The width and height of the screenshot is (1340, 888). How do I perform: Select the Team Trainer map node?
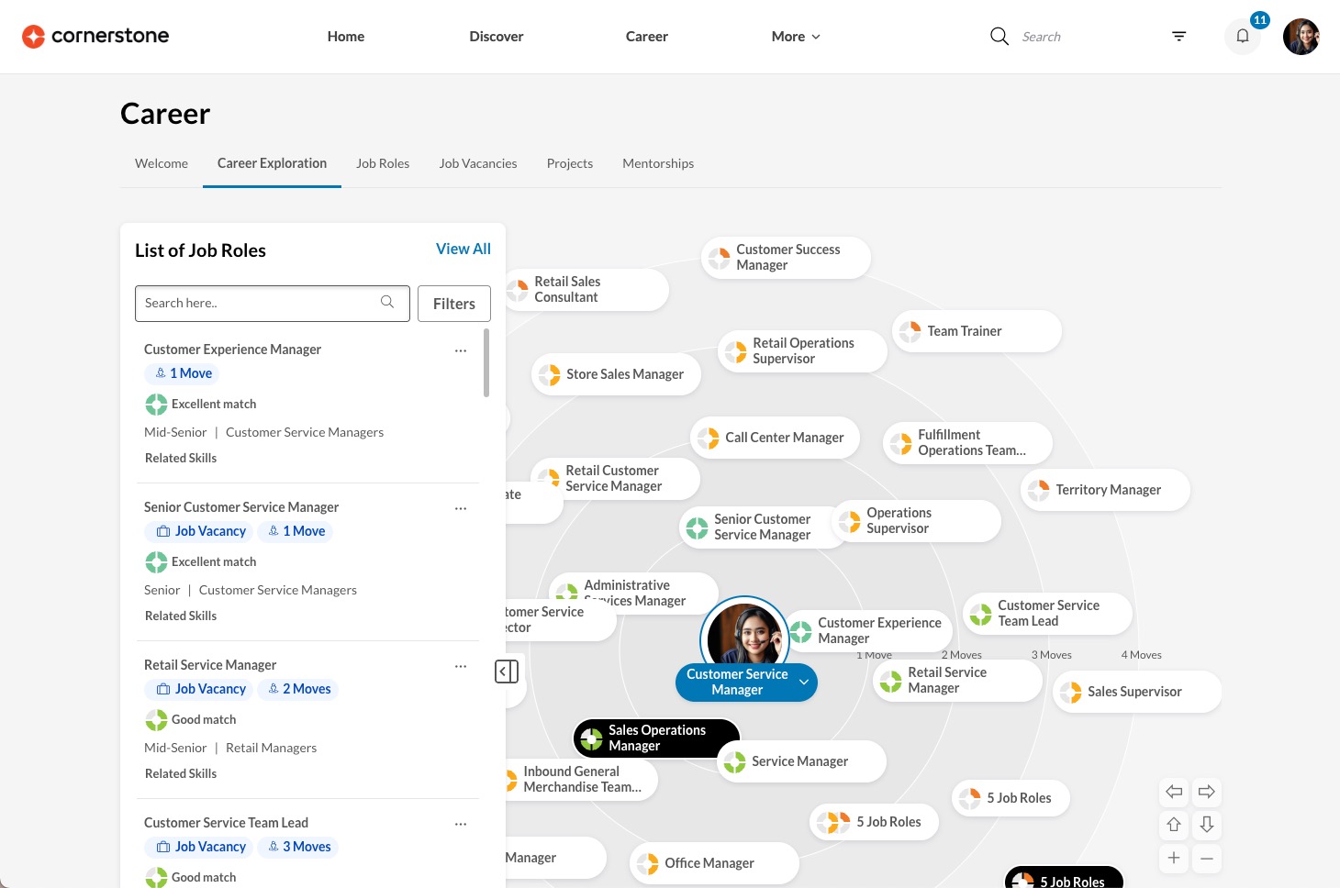tap(977, 331)
